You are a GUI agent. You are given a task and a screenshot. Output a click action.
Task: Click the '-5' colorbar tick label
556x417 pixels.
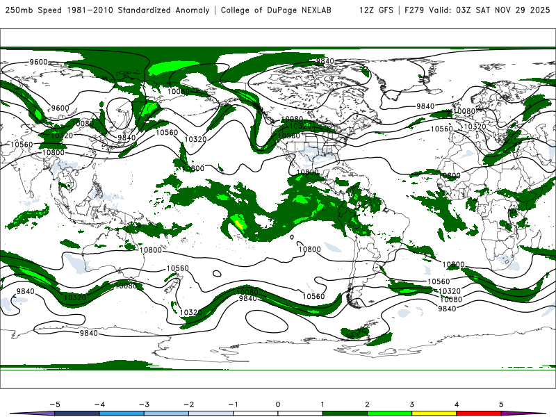[55, 404]
